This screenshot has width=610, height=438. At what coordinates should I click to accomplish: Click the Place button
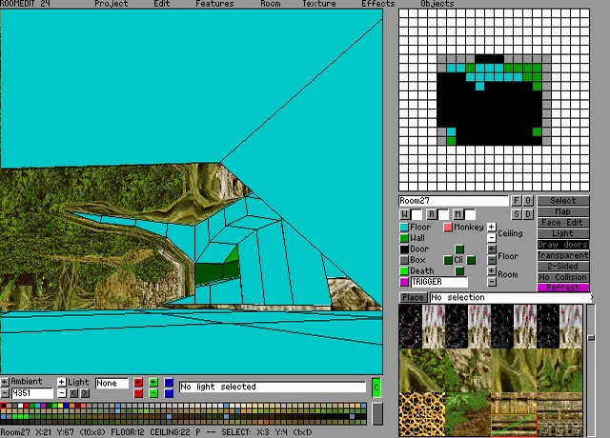pyautogui.click(x=413, y=298)
